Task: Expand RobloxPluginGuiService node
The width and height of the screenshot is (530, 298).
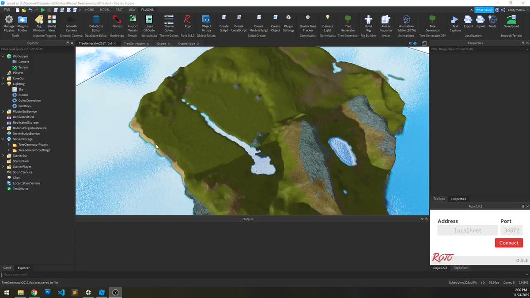Action: click(3, 128)
